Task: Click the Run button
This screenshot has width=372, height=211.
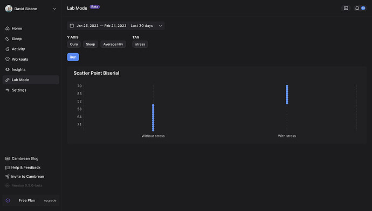Action: click(x=73, y=57)
